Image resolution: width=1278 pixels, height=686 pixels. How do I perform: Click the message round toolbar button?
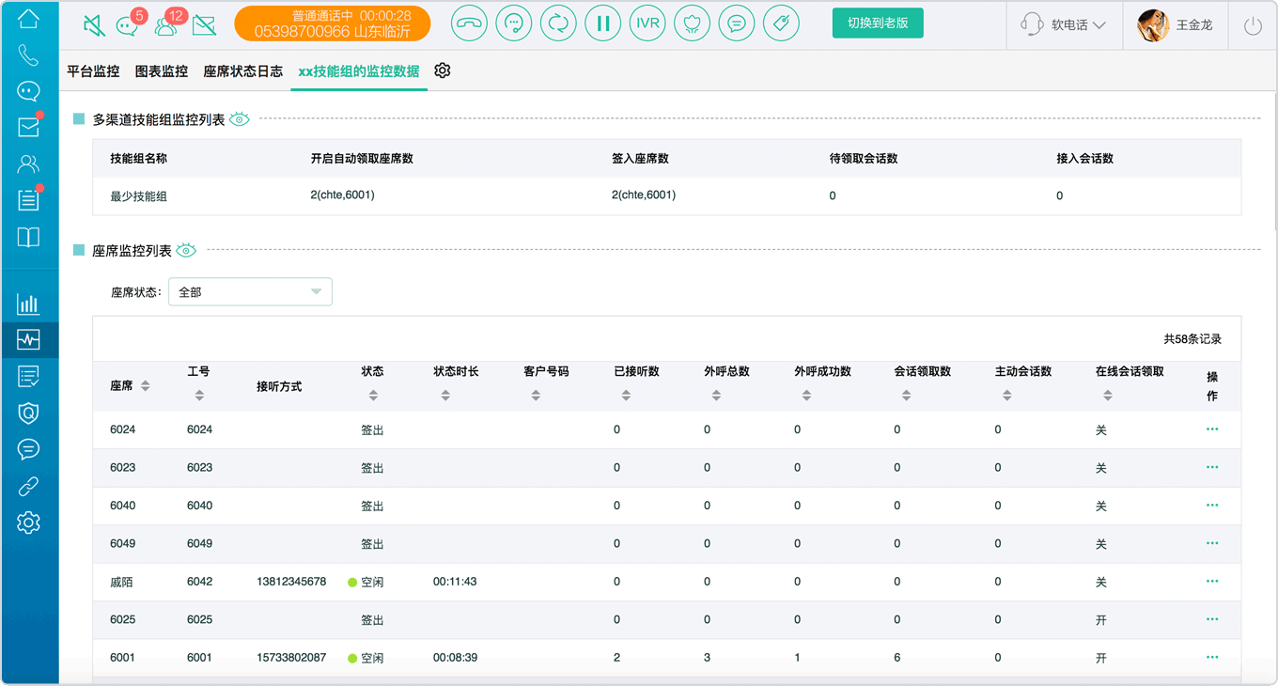click(737, 23)
